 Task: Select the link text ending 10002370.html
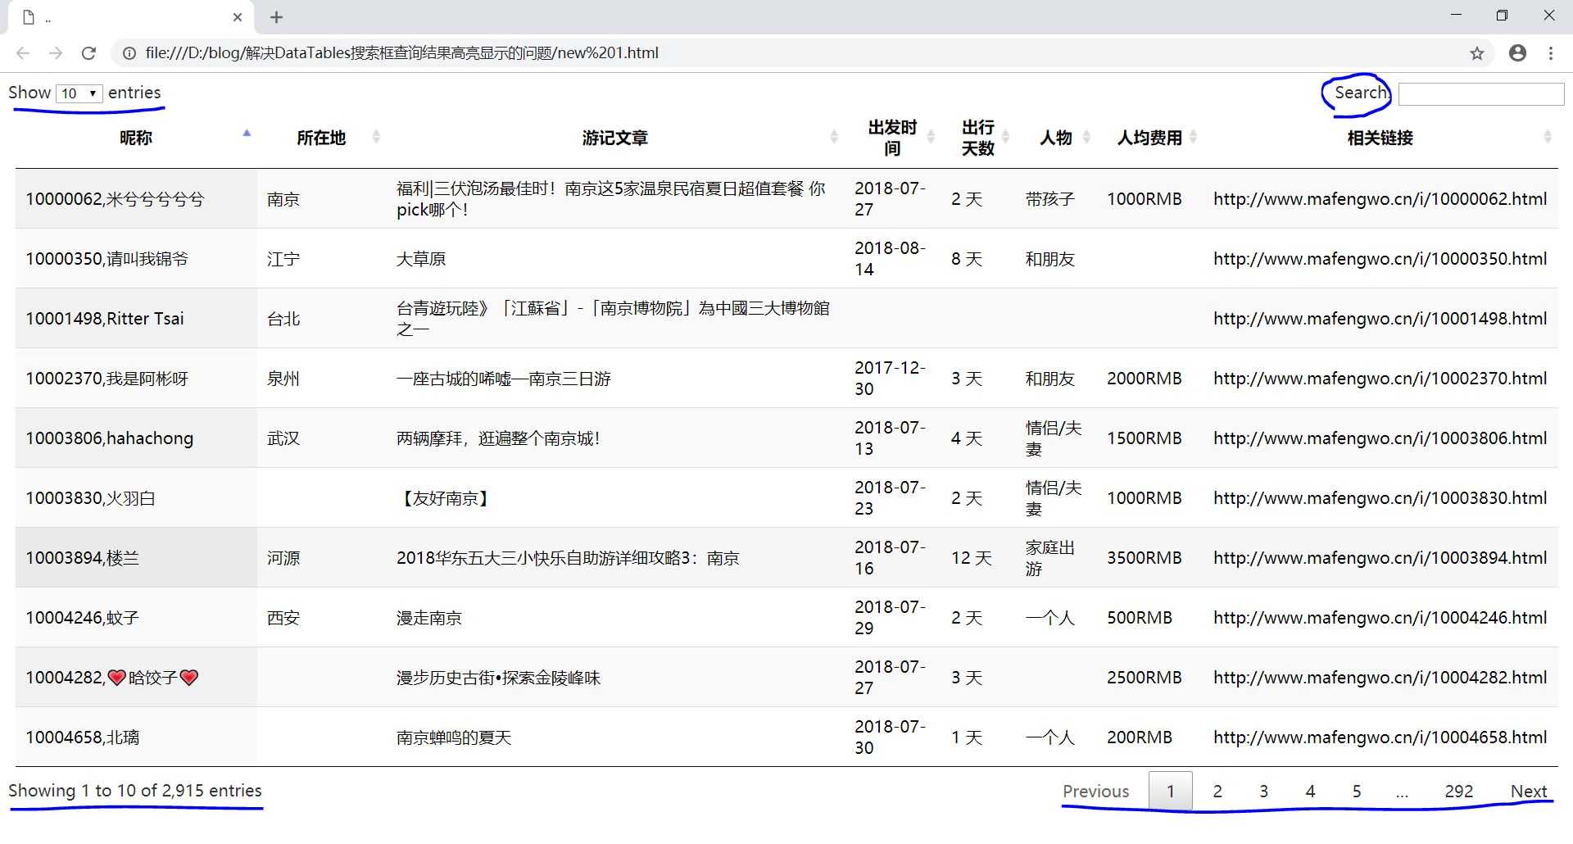coord(1380,379)
